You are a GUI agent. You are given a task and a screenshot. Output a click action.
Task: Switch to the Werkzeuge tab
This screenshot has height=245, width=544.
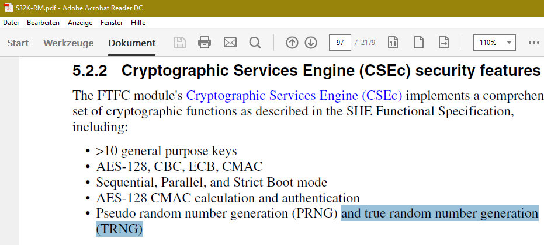coord(68,43)
